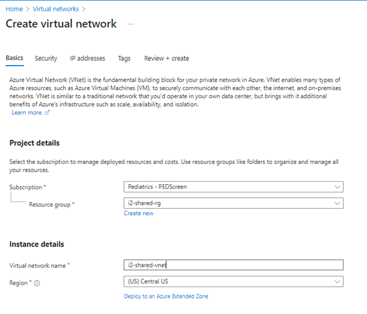Viewport: 367px width, 314px height.
Task: Click the Region info icon
Action: pos(37,284)
